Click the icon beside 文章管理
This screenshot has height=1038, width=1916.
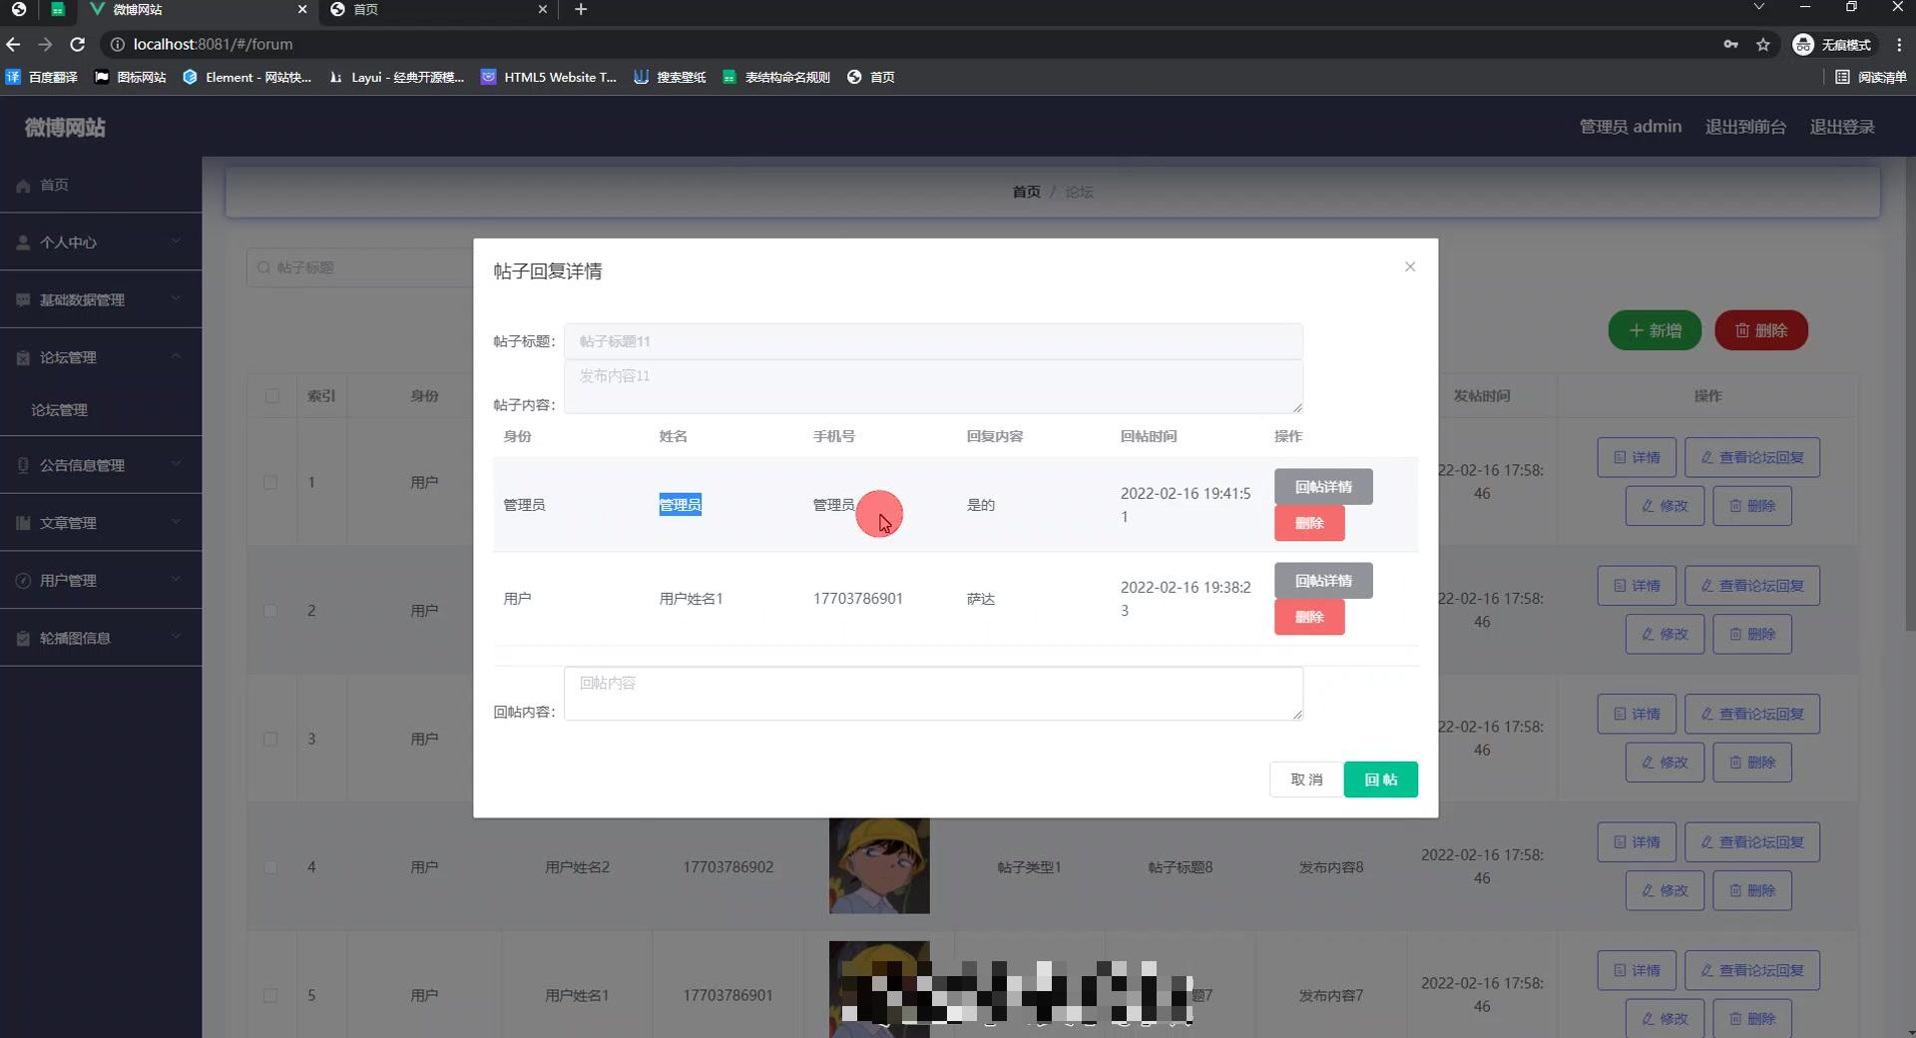[x=23, y=523]
